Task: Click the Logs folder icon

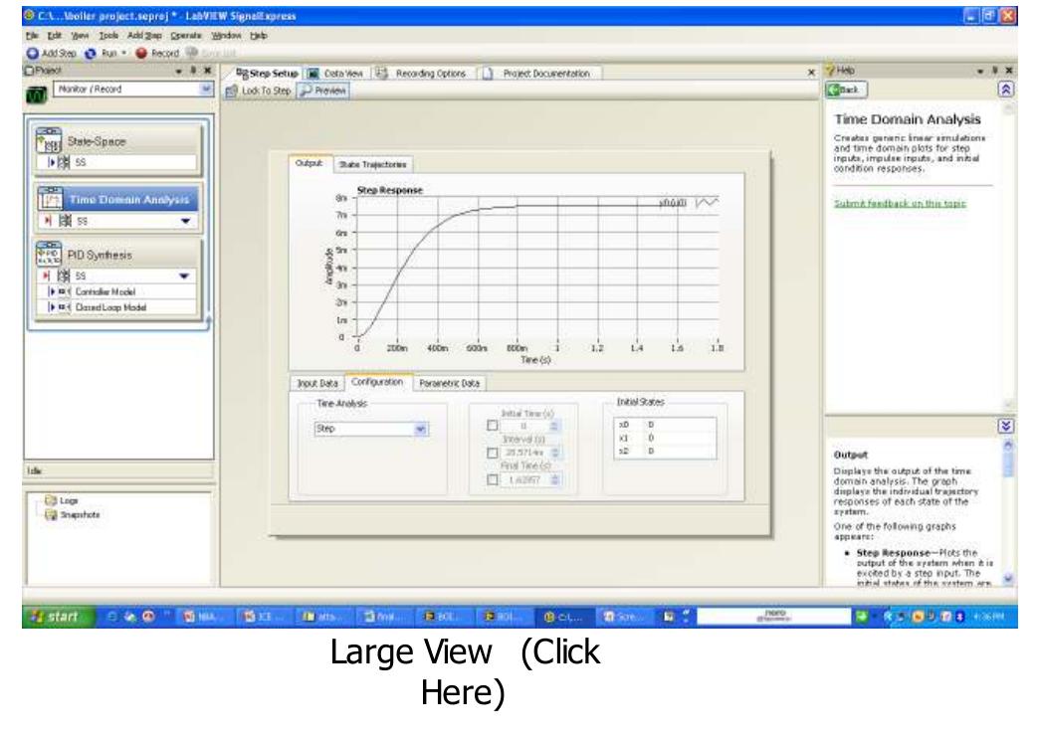Action: pos(51,500)
